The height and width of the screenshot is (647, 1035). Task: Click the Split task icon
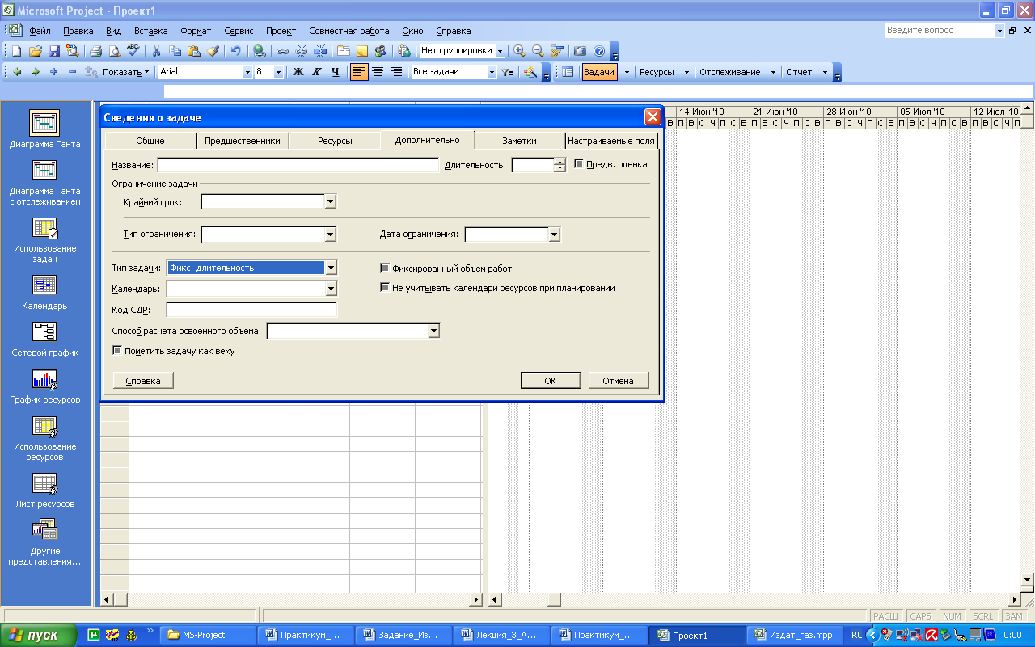click(320, 50)
